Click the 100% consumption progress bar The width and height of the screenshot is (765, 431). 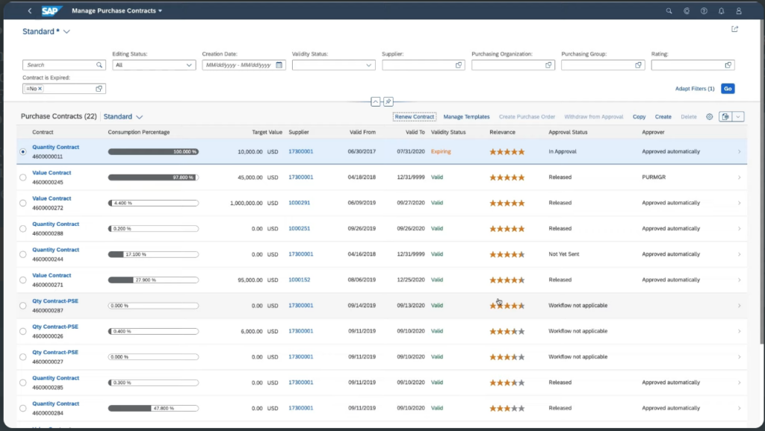(x=153, y=151)
